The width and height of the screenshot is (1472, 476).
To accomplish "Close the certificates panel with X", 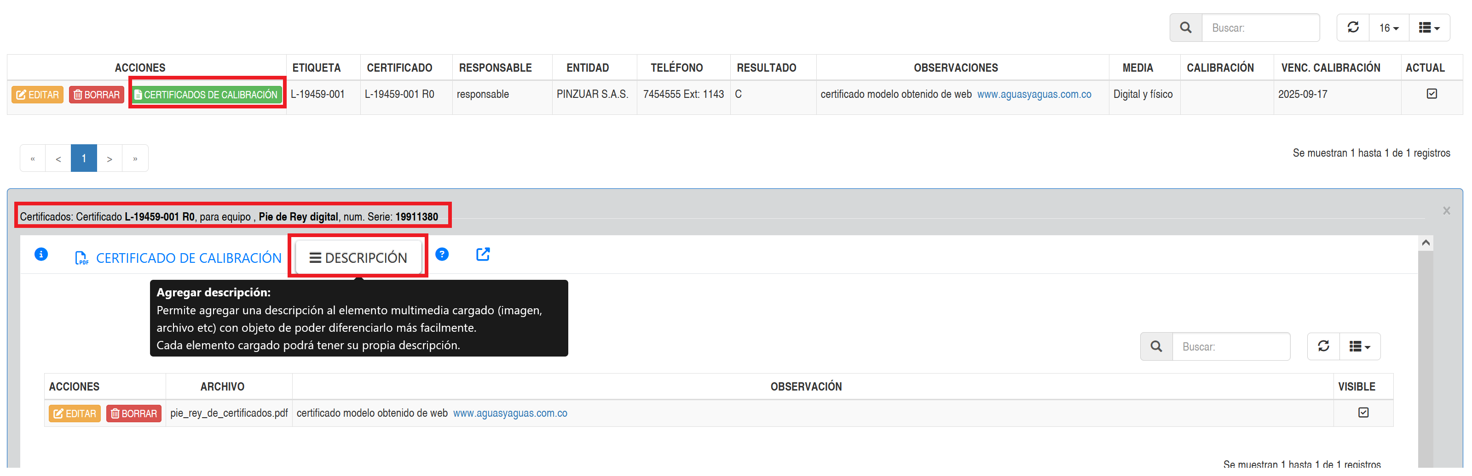I will coord(1446,211).
